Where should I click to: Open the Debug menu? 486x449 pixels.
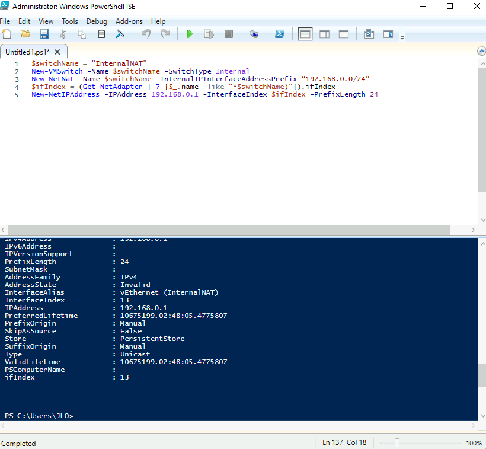coord(97,21)
